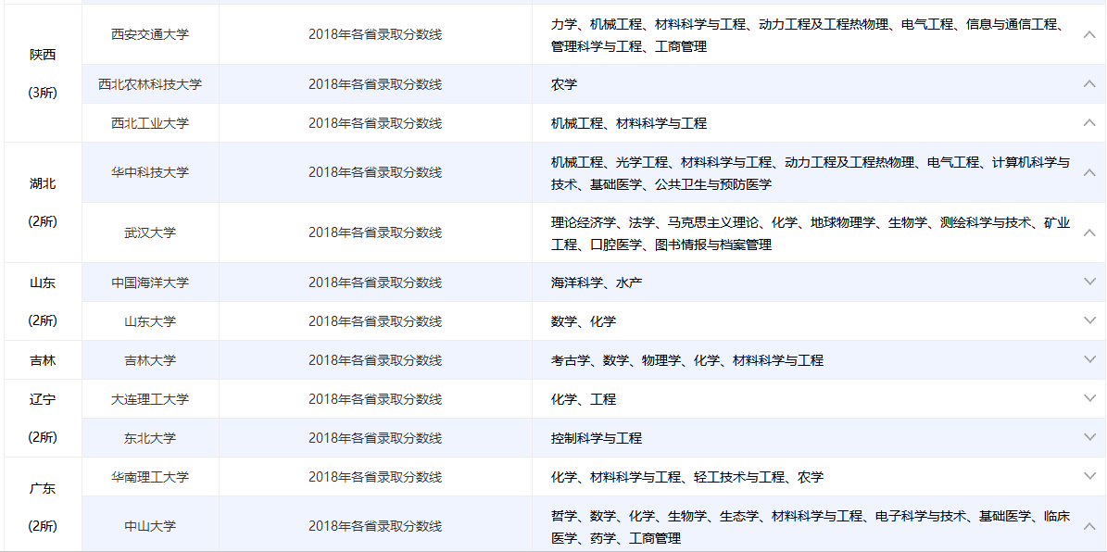
Task: Select the 辽宁 province cell
Action: point(43,418)
